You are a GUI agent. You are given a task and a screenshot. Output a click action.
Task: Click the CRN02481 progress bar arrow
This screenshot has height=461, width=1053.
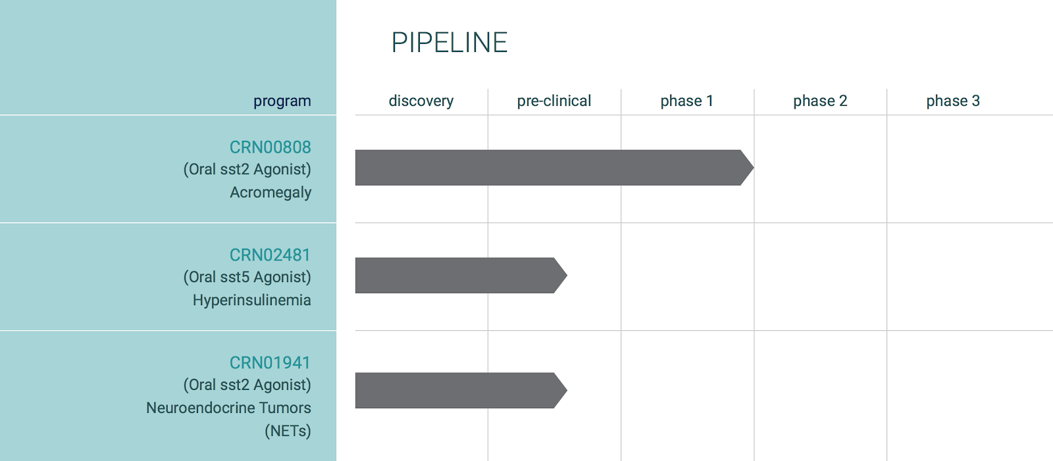461,276
